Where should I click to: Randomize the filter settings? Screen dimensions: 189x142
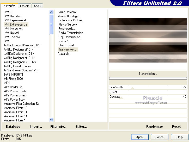pyautogui.click(x=154, y=127)
